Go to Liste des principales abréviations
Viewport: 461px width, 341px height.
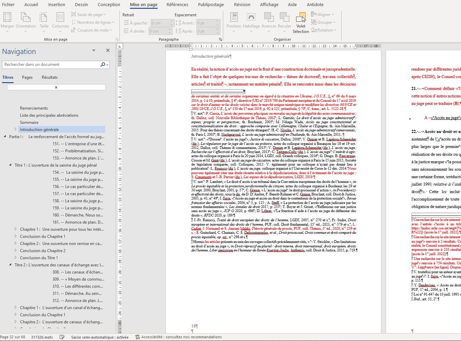coord(49,115)
